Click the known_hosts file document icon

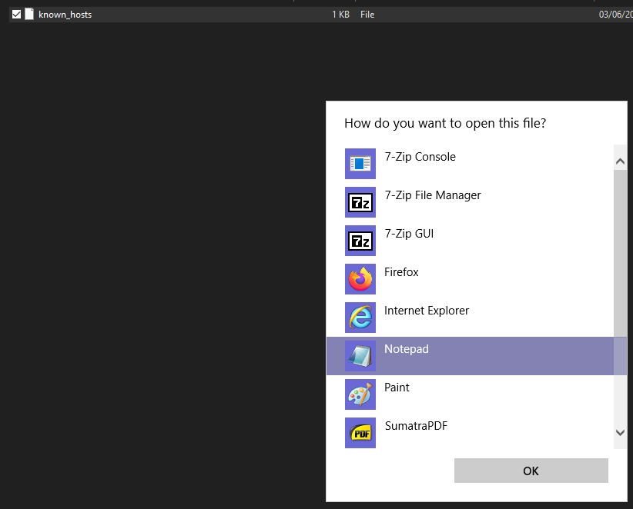click(29, 14)
